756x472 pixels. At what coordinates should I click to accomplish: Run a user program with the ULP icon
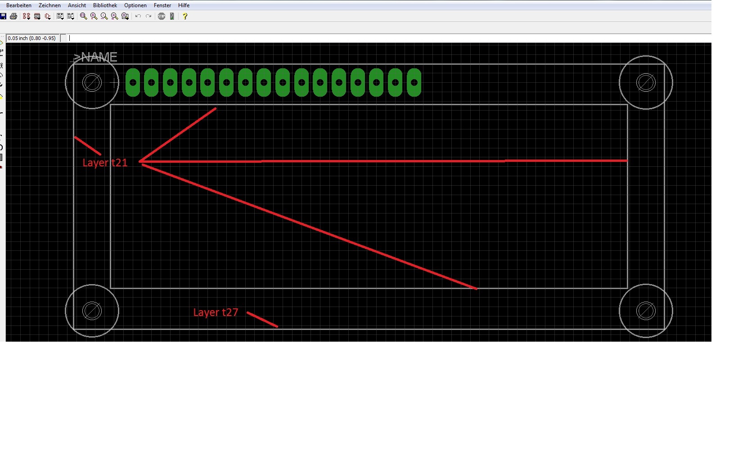pos(71,16)
